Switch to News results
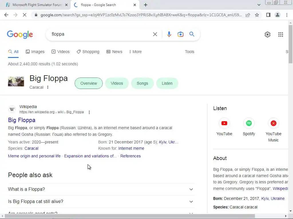The width and height of the screenshot is (293, 219). click(114, 52)
